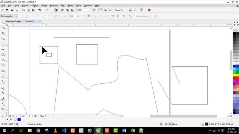Select the Transparency tool
This screenshot has width=239, height=134.
pyautogui.click(x=3, y=93)
